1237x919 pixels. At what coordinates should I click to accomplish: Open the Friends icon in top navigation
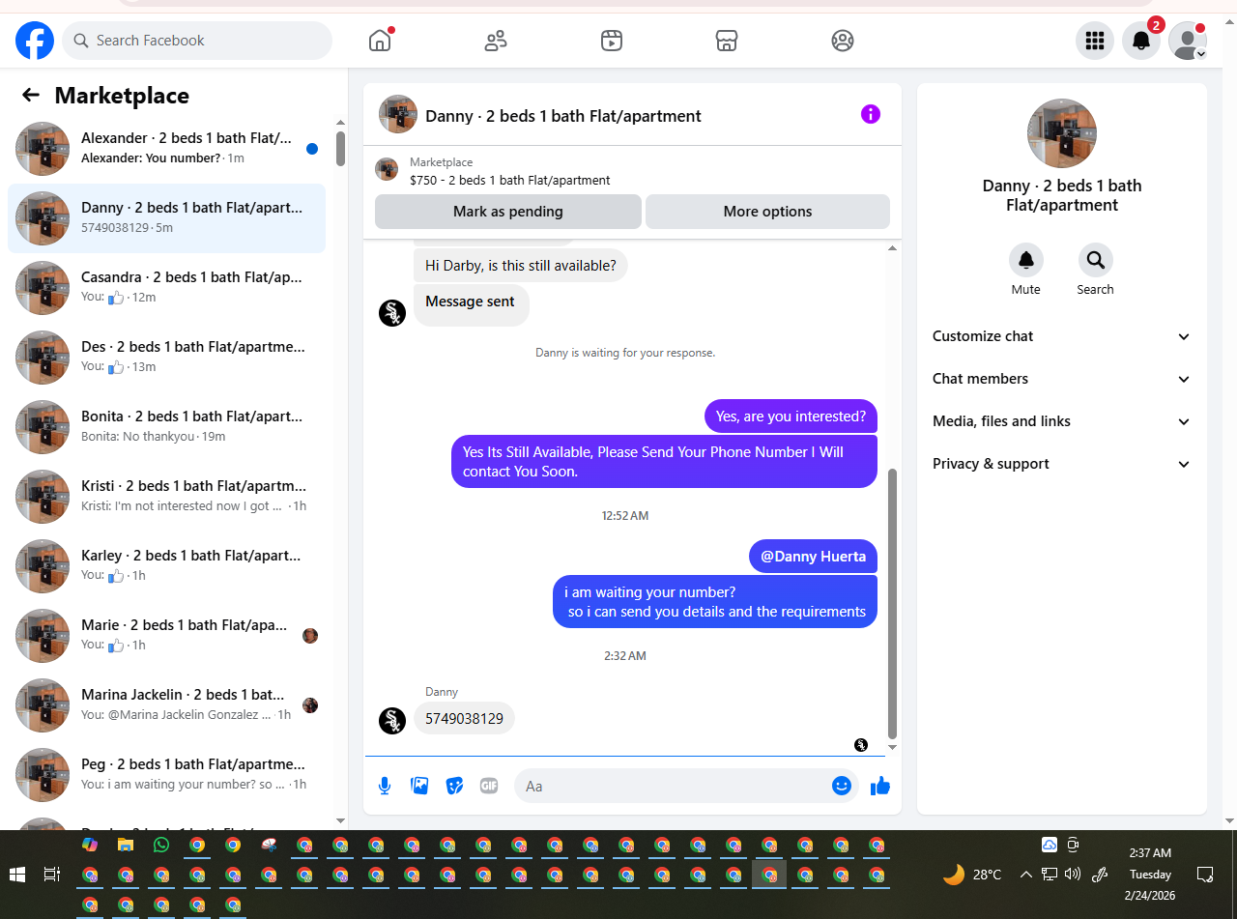[x=496, y=41]
